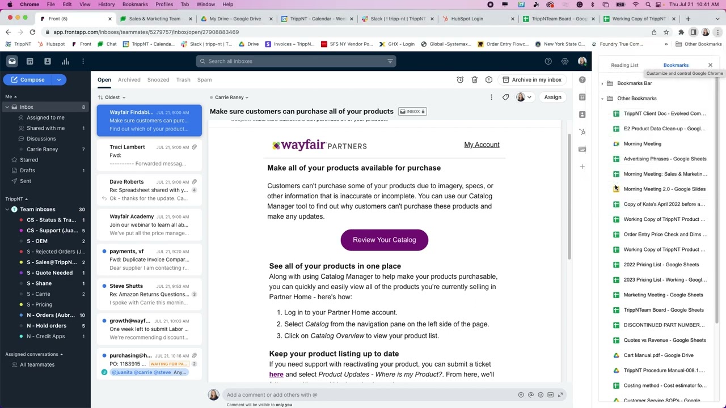Open the contact details plugin in right sidebar
The image size is (726, 408).
582,114
